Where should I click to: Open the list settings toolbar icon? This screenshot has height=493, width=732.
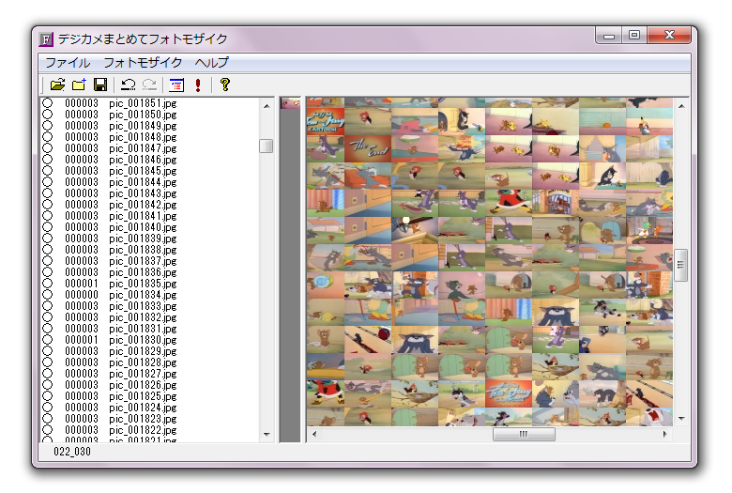pyautogui.click(x=176, y=85)
